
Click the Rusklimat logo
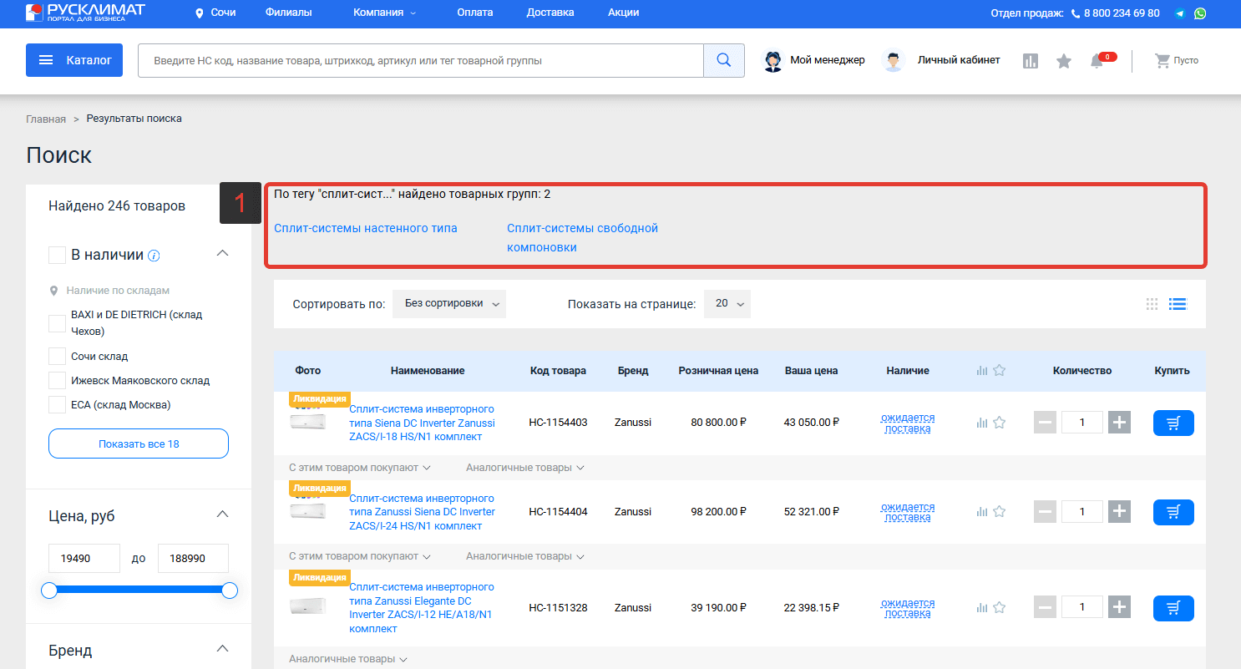click(x=85, y=13)
